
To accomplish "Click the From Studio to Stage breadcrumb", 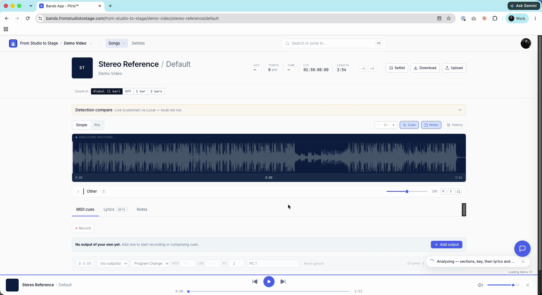I will pos(39,43).
